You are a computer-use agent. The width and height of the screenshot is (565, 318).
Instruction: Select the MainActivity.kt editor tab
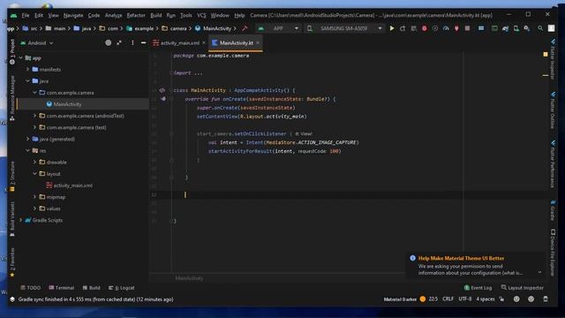point(236,43)
